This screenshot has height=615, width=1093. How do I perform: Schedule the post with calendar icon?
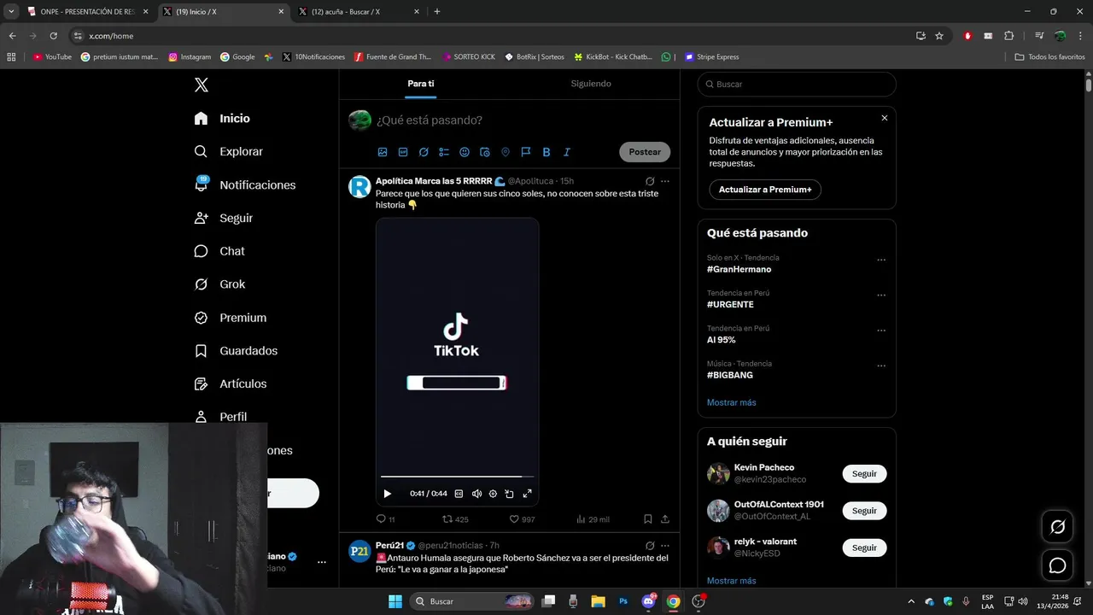485,152
